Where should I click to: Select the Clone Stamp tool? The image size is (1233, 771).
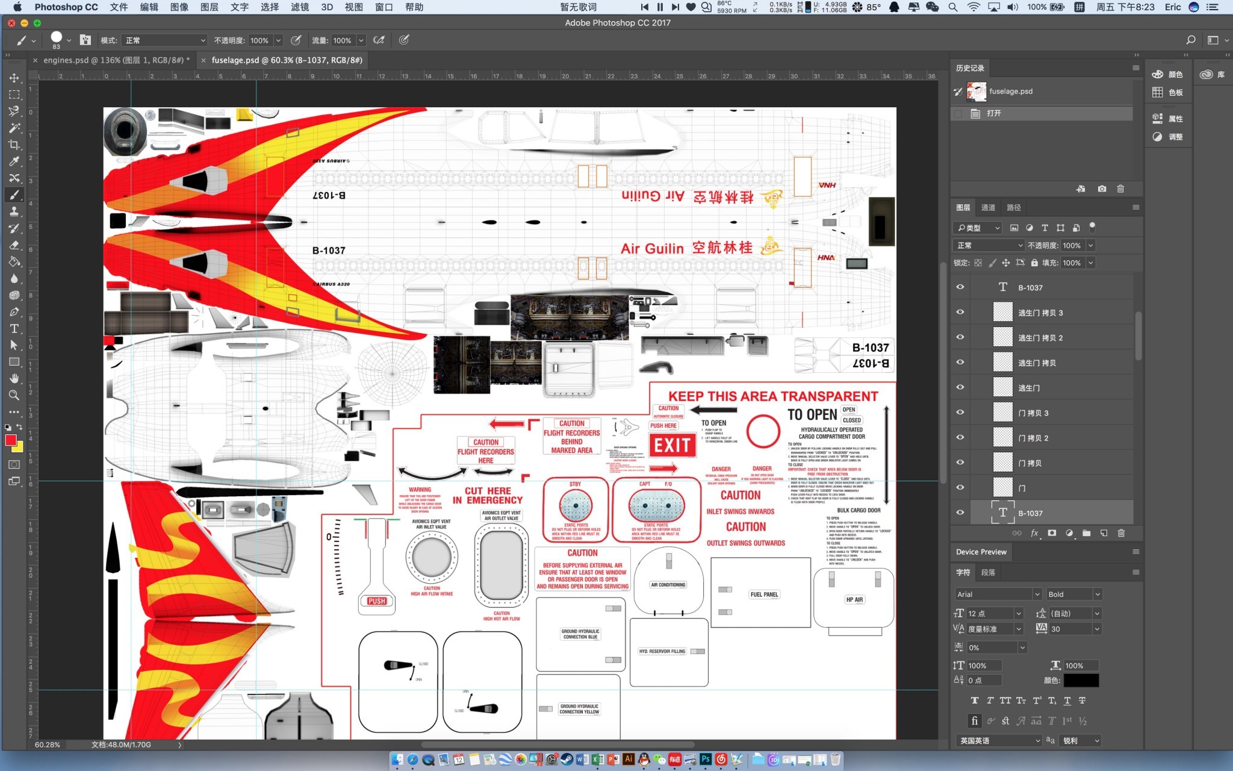coord(14,211)
